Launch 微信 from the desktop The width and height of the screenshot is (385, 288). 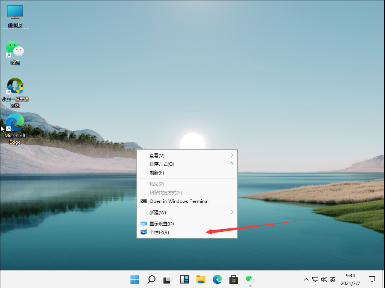point(15,49)
